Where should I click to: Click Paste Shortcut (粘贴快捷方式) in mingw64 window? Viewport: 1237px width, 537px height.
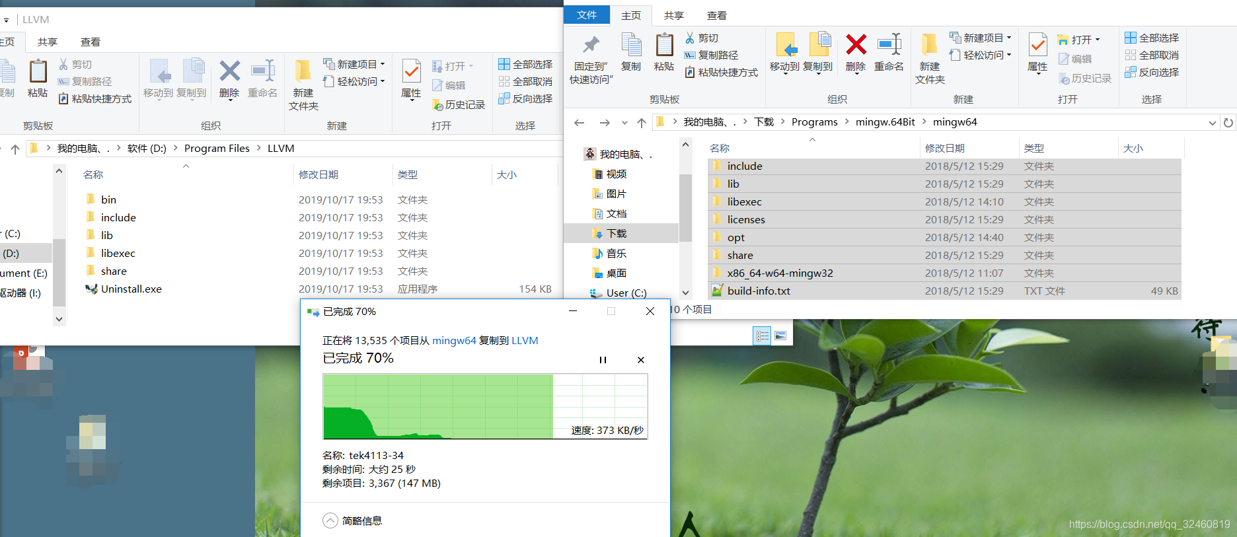pyautogui.click(x=722, y=73)
